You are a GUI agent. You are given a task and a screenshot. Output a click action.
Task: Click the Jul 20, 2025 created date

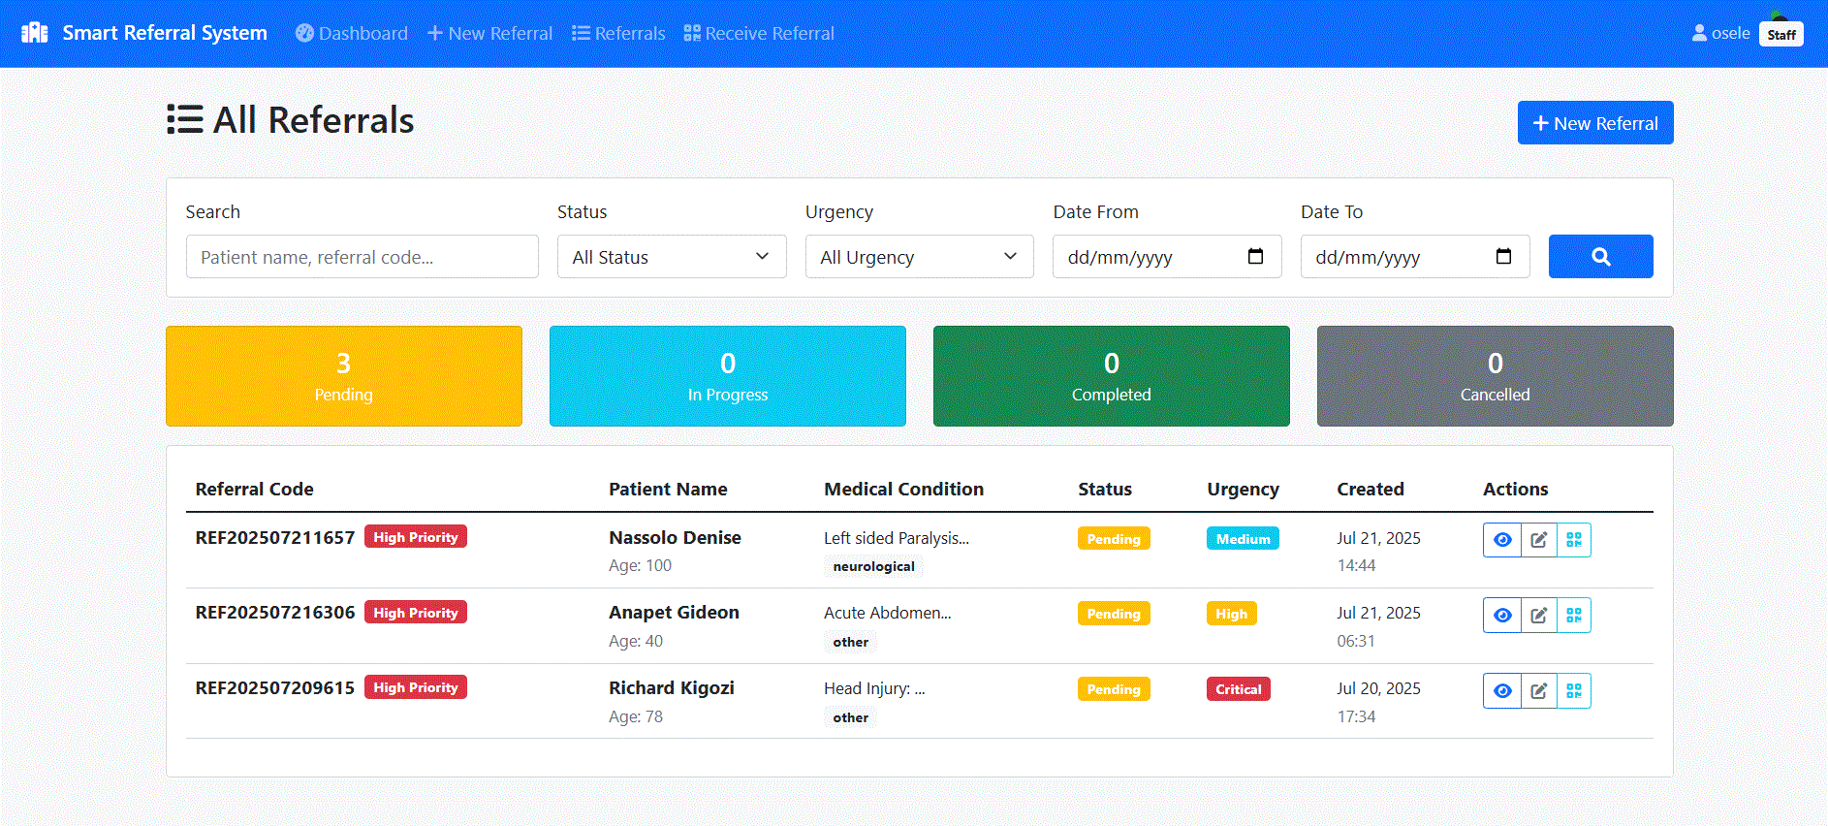[x=1378, y=688]
